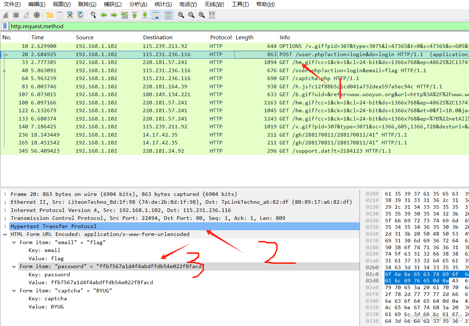
Task: Toggle packet list colorization
Action: [x=168, y=15]
